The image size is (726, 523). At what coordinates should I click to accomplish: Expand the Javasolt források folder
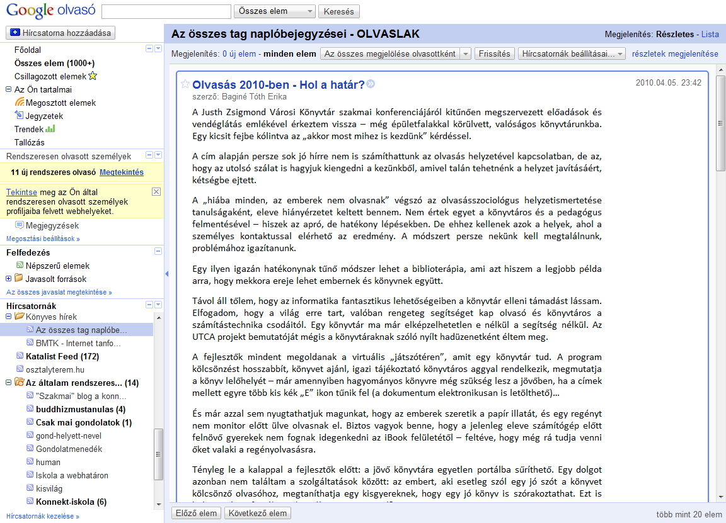8,278
